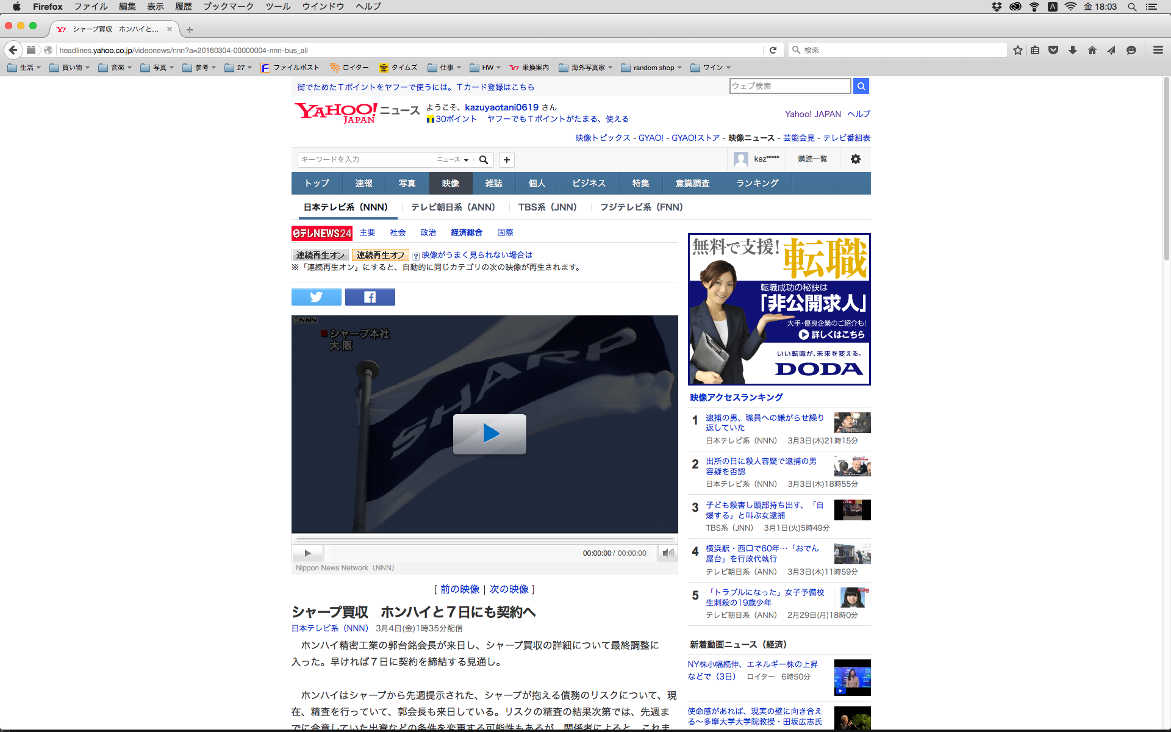Mute the video player volume icon
The height and width of the screenshot is (732, 1171).
(668, 553)
